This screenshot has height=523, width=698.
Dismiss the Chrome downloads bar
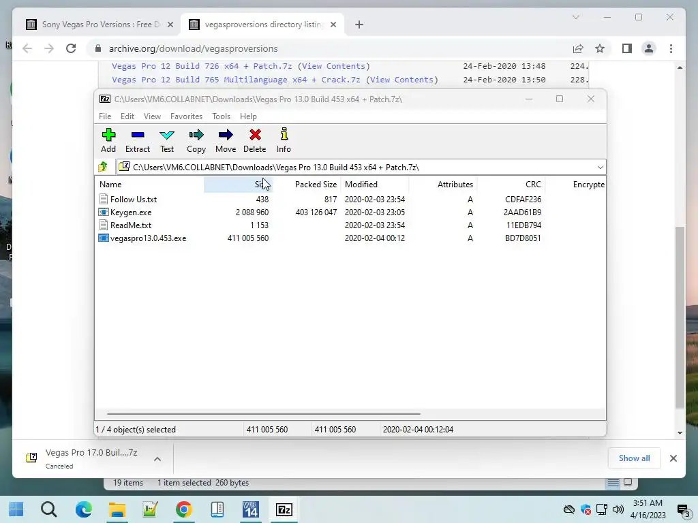click(673, 458)
